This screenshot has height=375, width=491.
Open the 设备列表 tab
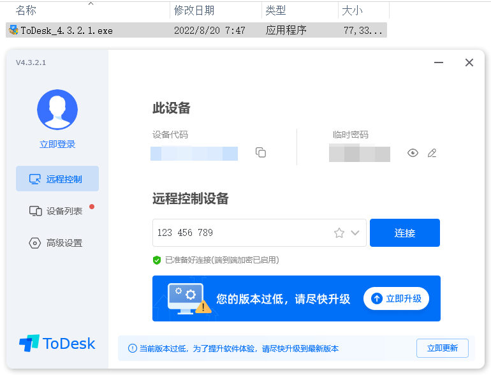tap(57, 211)
